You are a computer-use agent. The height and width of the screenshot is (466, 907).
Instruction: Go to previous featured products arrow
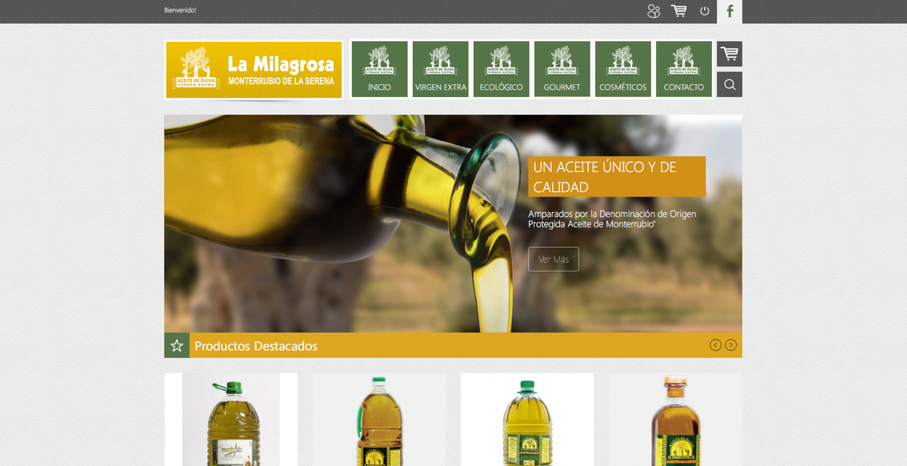click(715, 345)
